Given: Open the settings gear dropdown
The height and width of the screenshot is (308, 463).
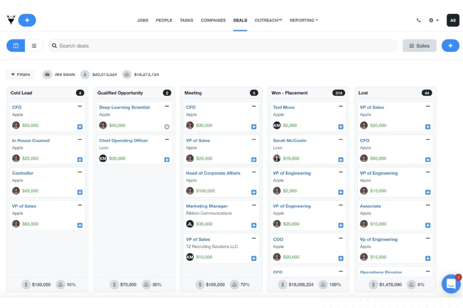Looking at the screenshot, I should pos(434,20).
